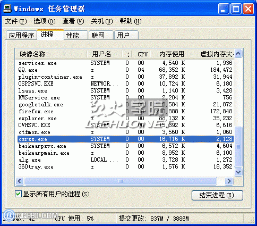Click virtual memory value 184,472
Image resolution: width=257 pixels, height=226 pixels.
pyautogui.click(x=221, y=70)
